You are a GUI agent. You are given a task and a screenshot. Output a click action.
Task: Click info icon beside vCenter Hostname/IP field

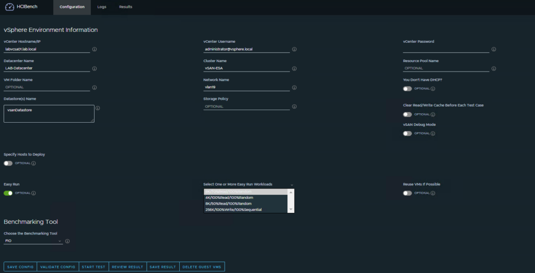tap(95, 49)
